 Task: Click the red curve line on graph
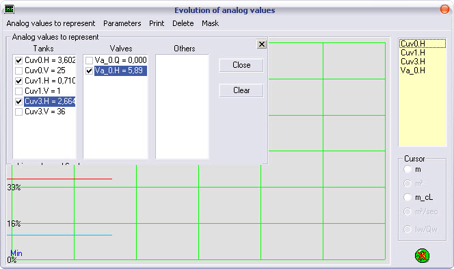59,179
